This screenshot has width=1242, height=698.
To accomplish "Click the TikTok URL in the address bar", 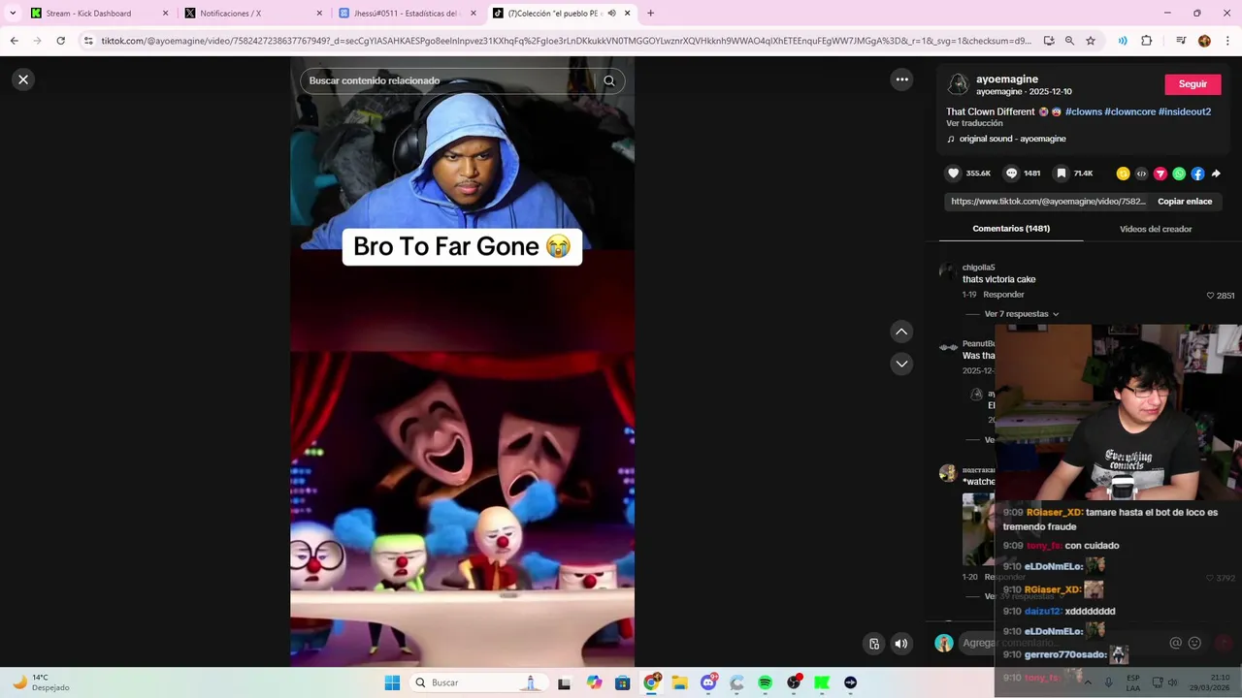I will pos(567,41).
